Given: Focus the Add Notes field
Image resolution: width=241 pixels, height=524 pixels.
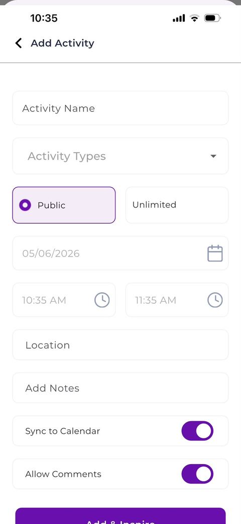Looking at the screenshot, I should pyautogui.click(x=120, y=388).
